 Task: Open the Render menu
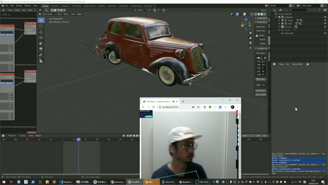19,6
